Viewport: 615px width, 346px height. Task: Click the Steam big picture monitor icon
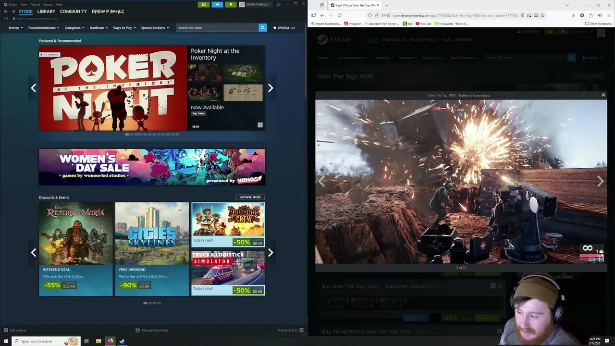[279, 4]
